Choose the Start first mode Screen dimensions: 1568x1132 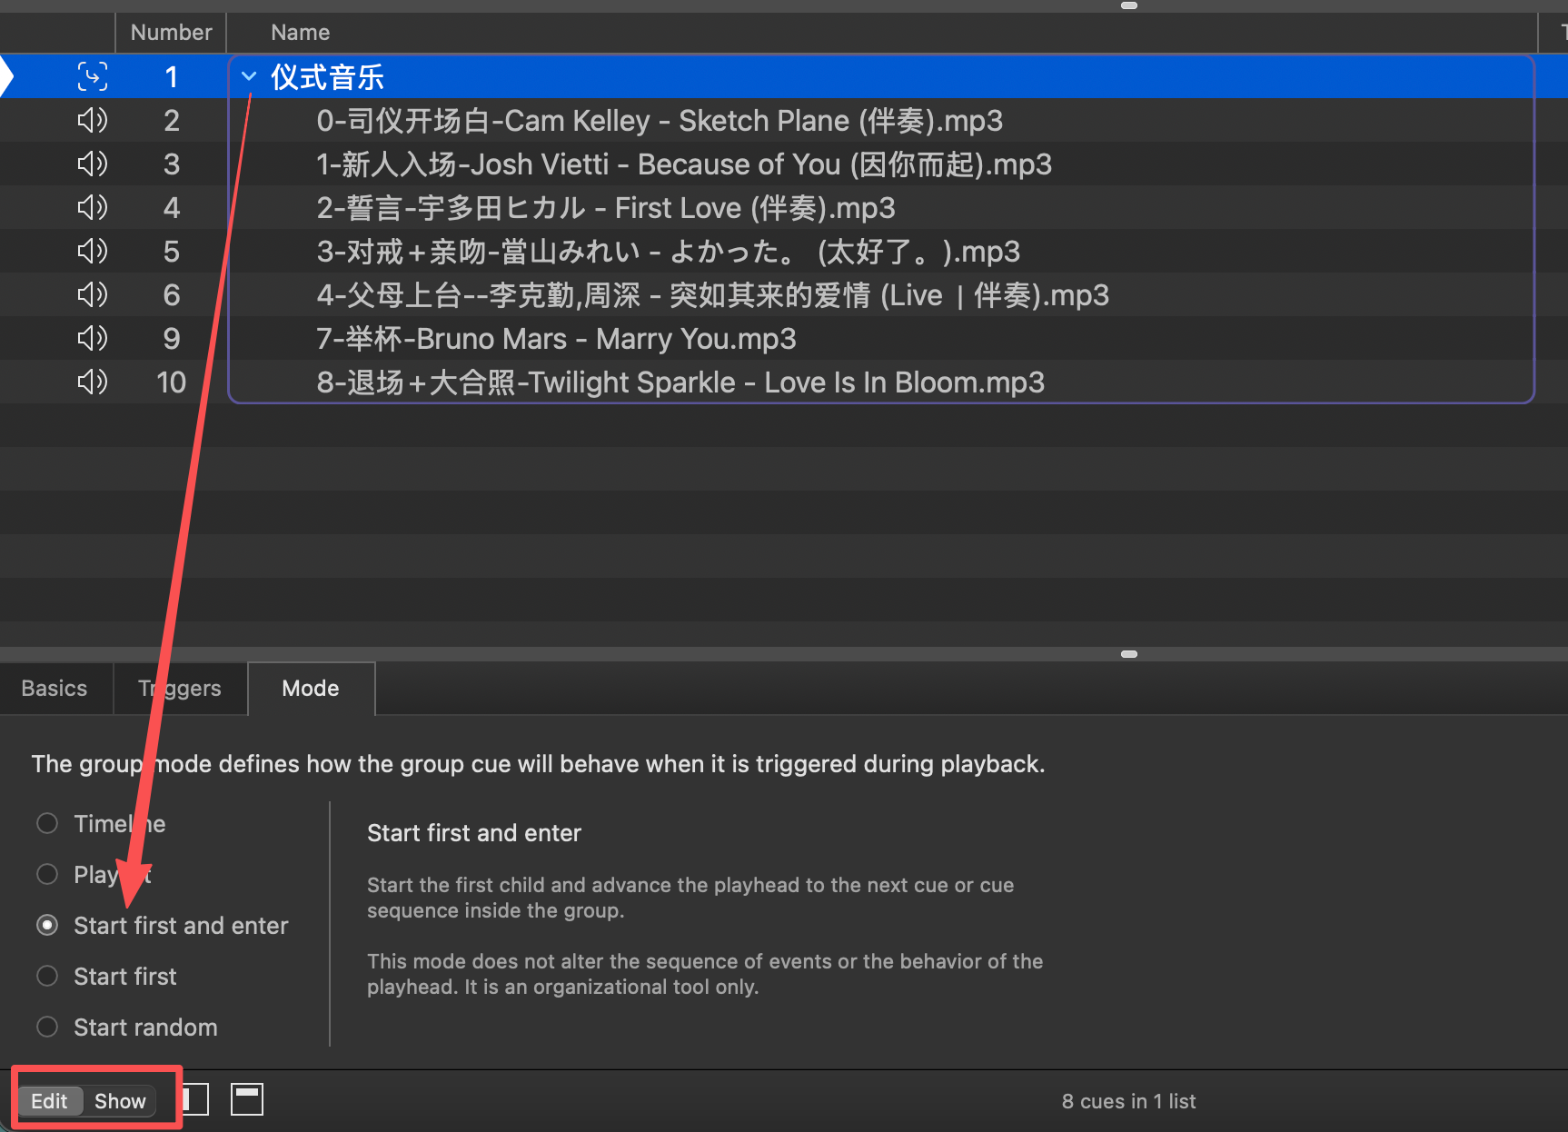47,976
